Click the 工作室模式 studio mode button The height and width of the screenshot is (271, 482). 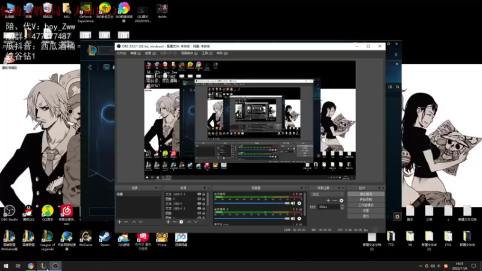366,205
